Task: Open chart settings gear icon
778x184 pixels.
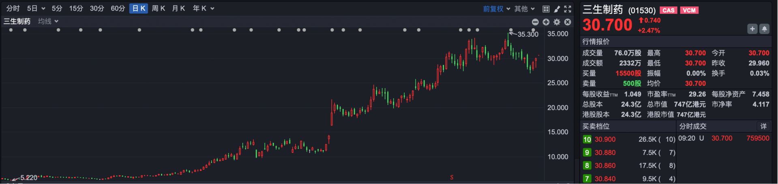Action: tap(557, 22)
